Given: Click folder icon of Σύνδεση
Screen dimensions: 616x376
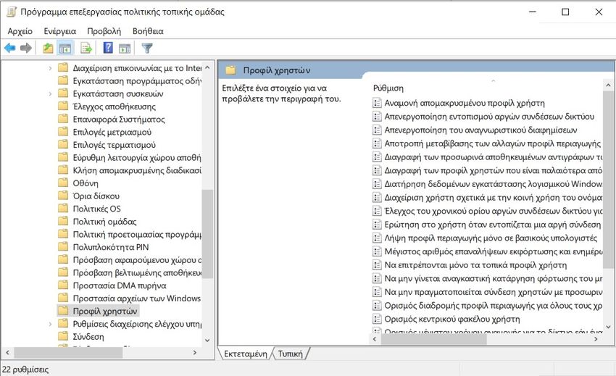Looking at the screenshot, I should click(x=63, y=336).
